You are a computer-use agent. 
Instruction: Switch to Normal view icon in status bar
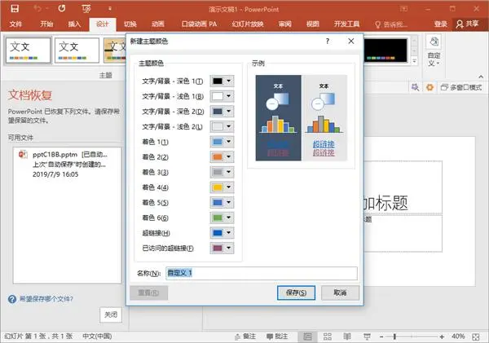(x=307, y=336)
